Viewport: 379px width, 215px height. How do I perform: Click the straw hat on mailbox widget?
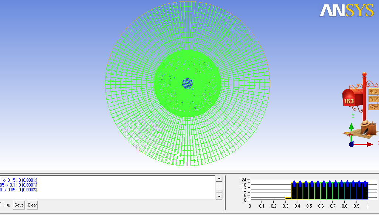[x=366, y=123]
